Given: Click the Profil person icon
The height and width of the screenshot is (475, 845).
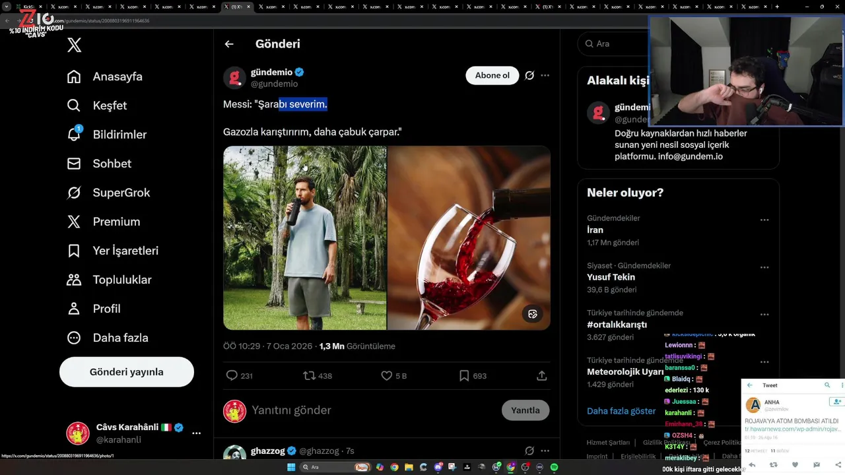Looking at the screenshot, I should [74, 309].
